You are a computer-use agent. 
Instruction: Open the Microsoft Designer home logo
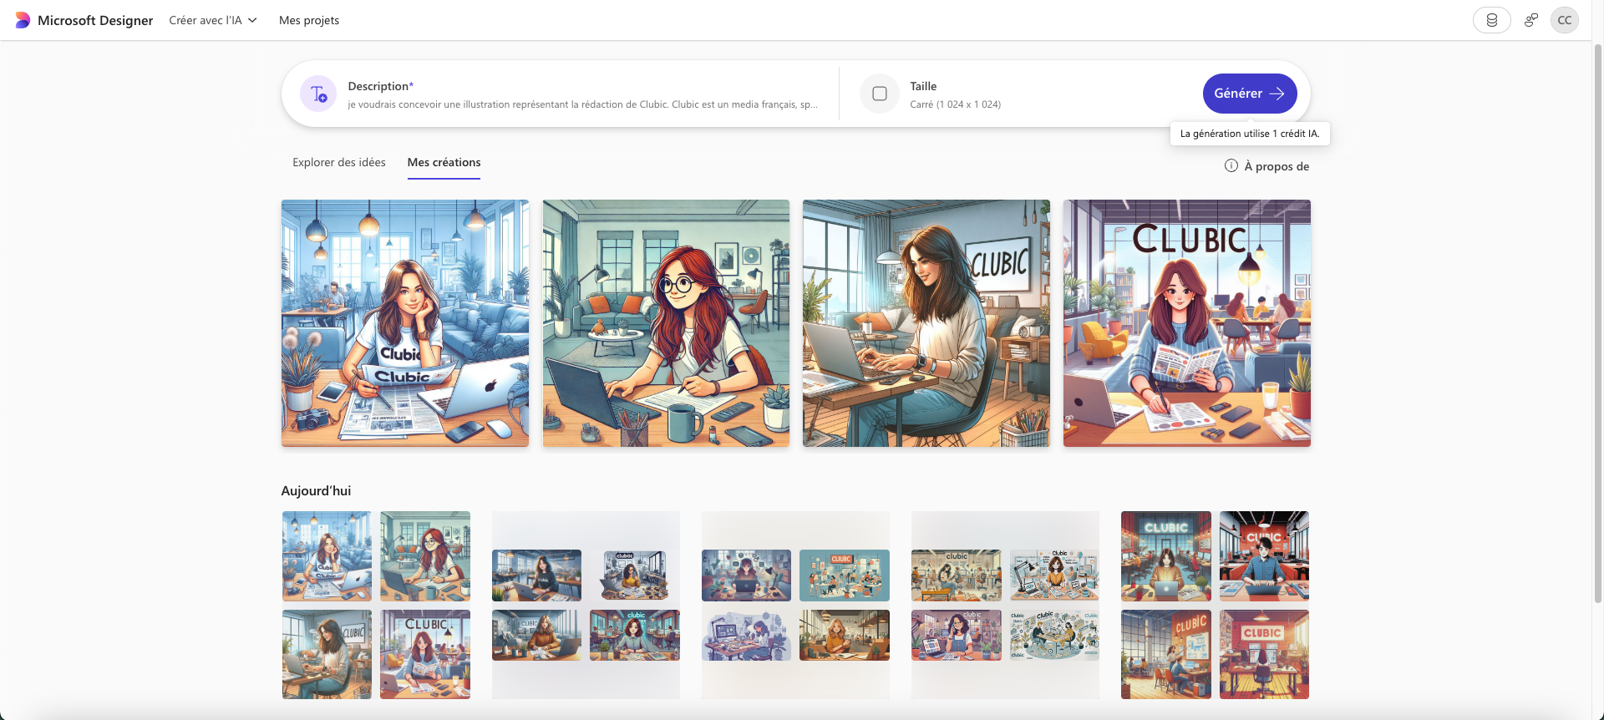pyautogui.click(x=84, y=20)
